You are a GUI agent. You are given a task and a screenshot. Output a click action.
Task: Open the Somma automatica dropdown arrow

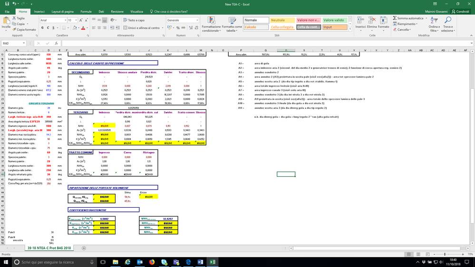[426, 18]
